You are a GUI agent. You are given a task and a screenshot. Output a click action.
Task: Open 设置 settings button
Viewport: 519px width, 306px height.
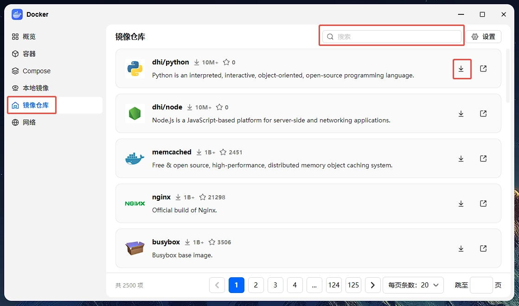coord(483,37)
